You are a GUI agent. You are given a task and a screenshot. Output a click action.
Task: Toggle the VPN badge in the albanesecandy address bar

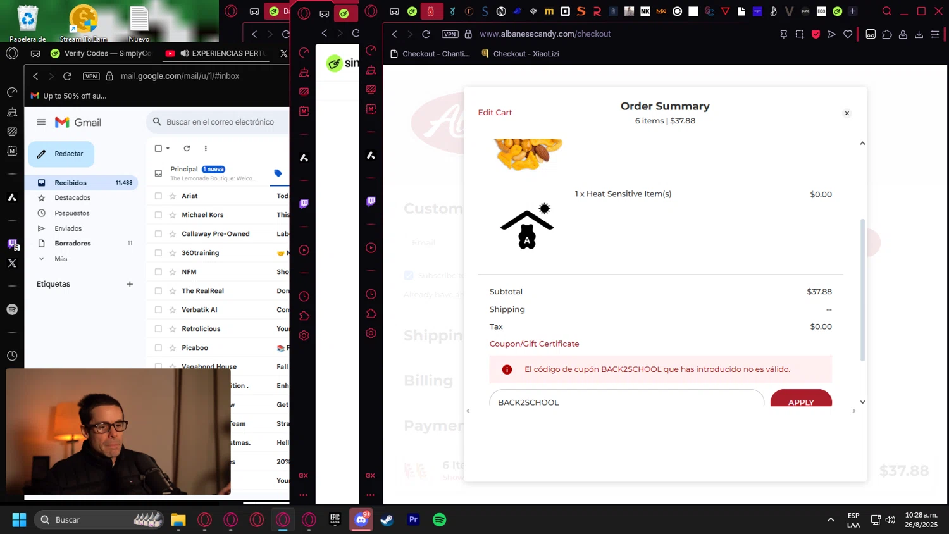coord(450,34)
